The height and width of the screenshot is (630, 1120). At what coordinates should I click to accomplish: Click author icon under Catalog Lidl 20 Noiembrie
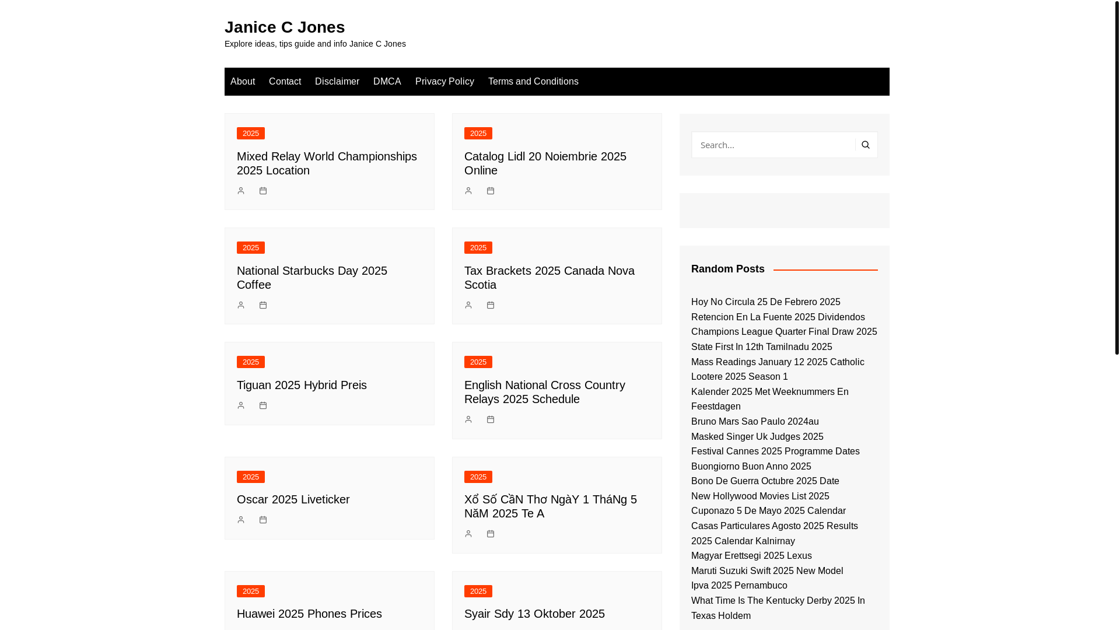(x=468, y=191)
